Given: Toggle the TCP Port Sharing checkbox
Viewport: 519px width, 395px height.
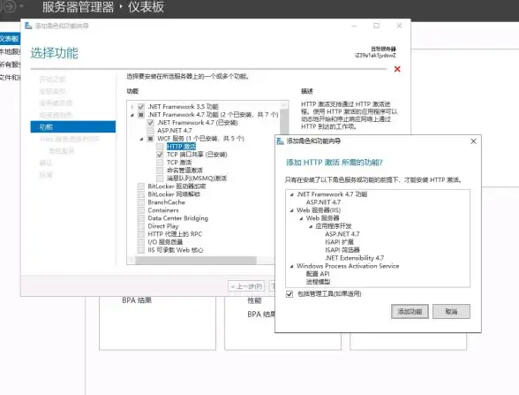Looking at the screenshot, I should (161, 155).
